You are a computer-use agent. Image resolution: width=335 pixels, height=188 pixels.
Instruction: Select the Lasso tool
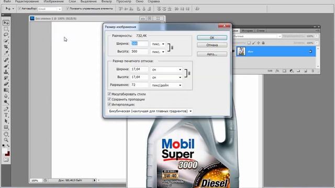click(x=6, y=35)
